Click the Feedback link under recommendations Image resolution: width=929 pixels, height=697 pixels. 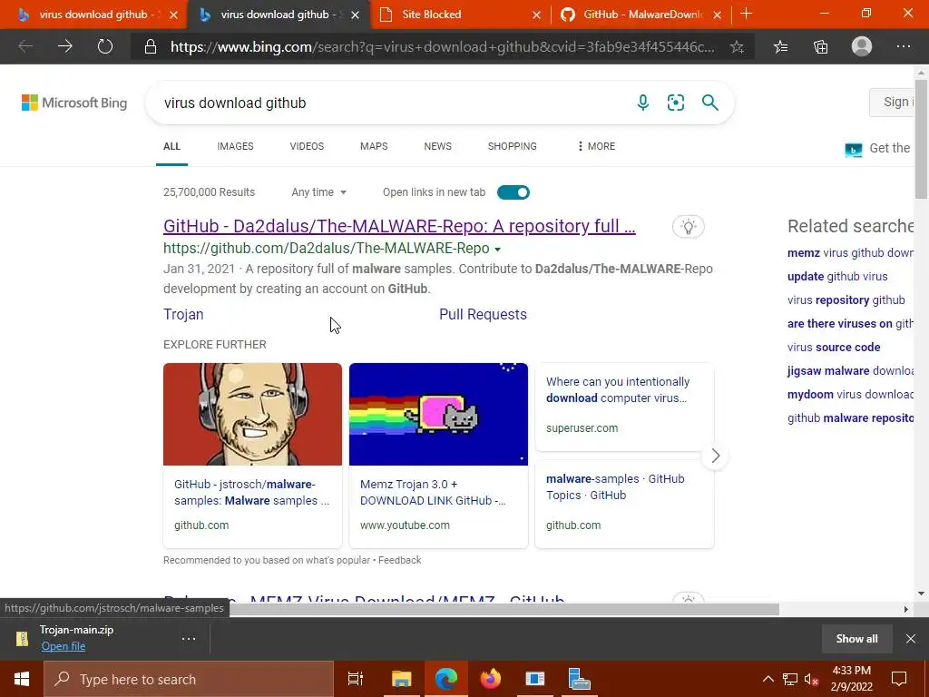400,560
